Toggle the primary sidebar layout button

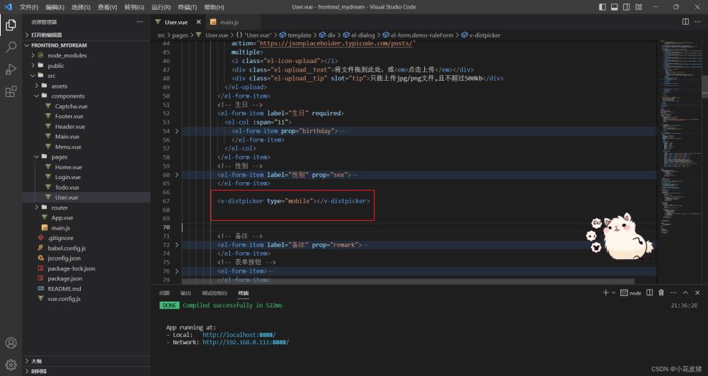602,7
